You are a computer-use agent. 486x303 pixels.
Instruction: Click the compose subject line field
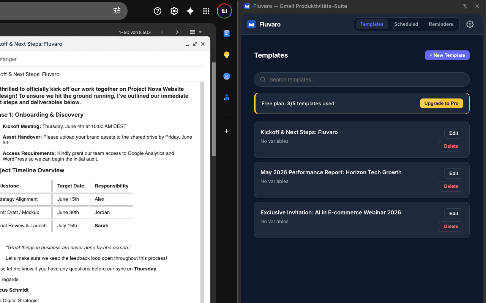tap(102, 74)
